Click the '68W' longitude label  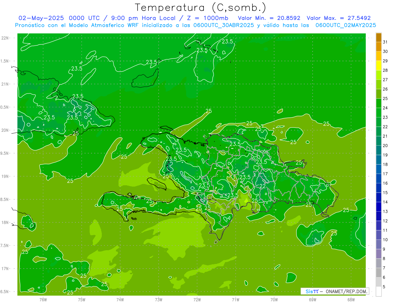pyautogui.click(x=351, y=299)
